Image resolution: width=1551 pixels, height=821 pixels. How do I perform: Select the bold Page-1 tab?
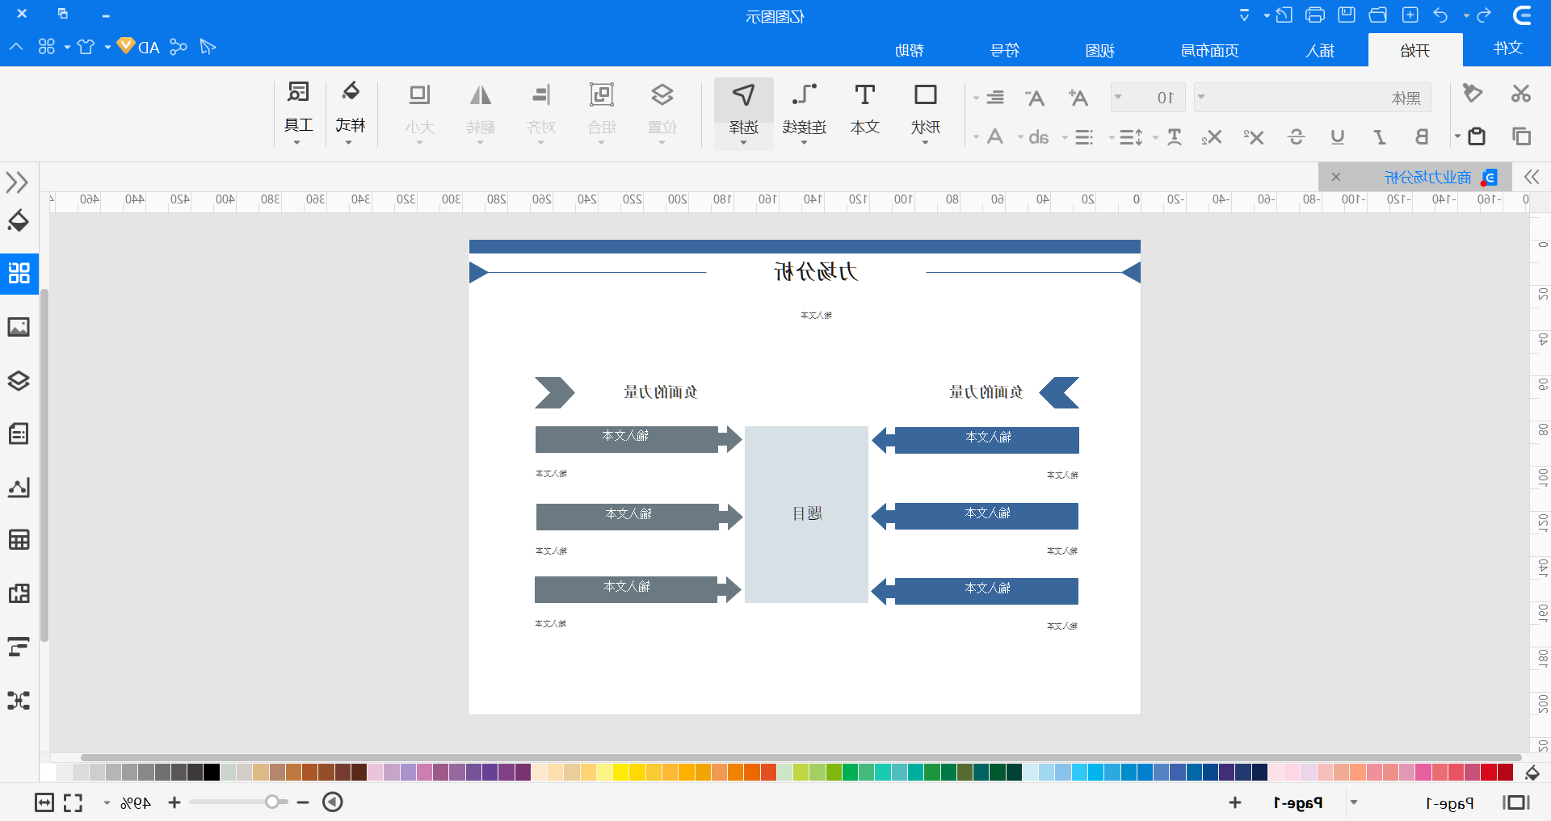pos(1298,802)
